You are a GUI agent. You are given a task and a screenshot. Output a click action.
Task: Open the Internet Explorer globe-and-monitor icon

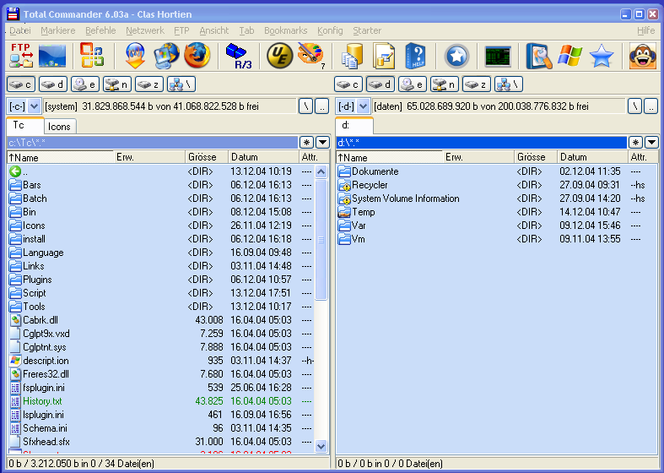pyautogui.click(x=166, y=56)
